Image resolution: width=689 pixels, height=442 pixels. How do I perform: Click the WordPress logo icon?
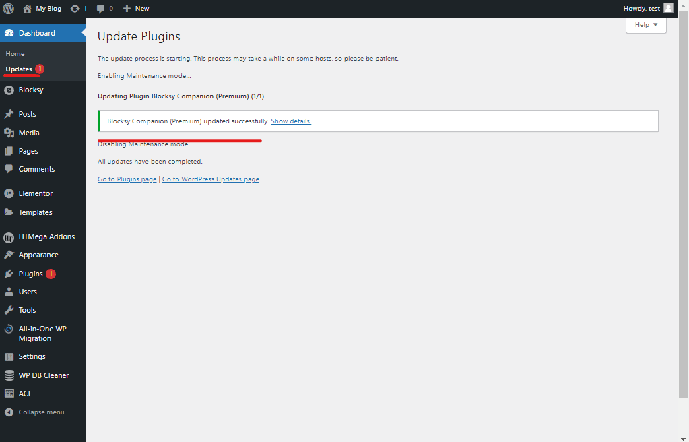click(x=8, y=8)
